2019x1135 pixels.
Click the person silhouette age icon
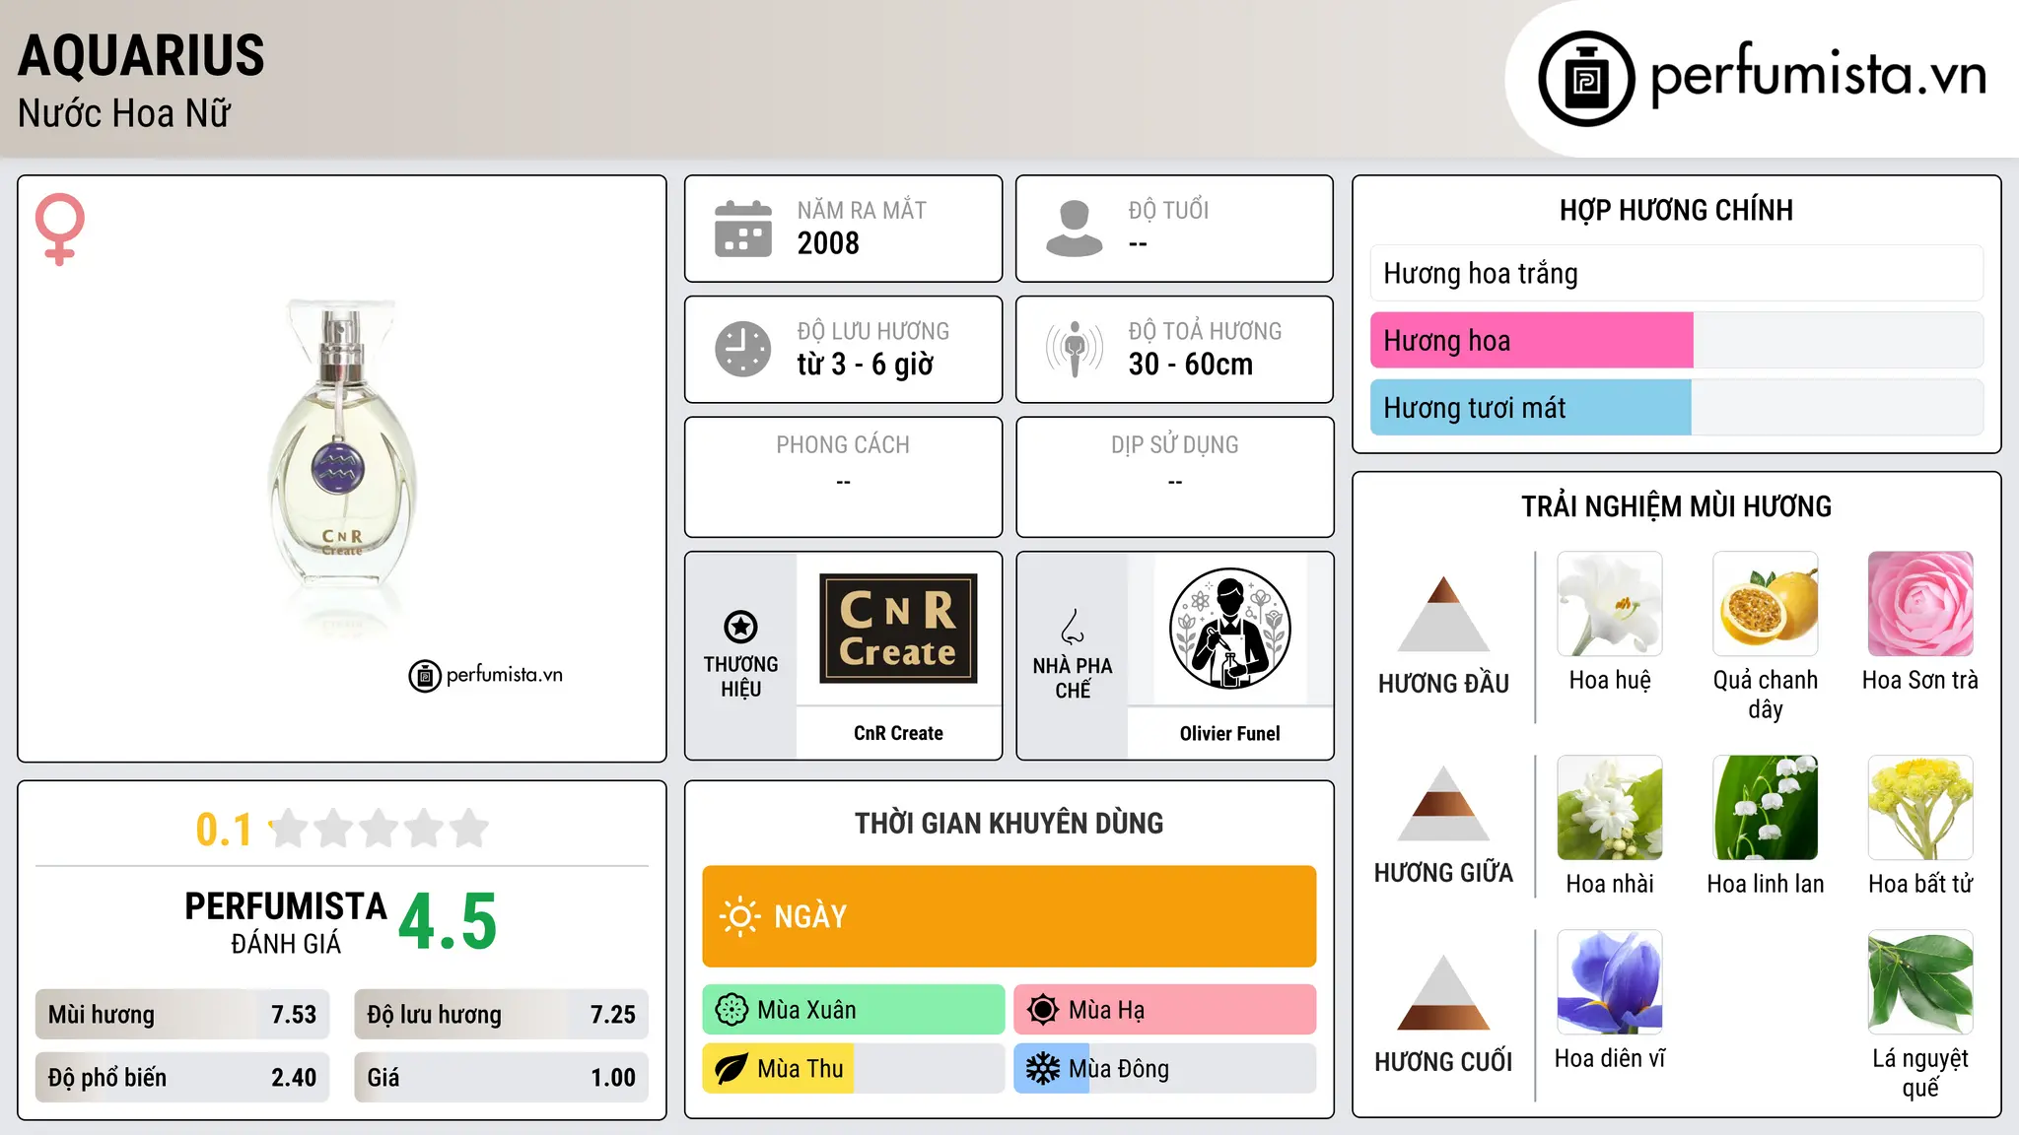[1074, 229]
